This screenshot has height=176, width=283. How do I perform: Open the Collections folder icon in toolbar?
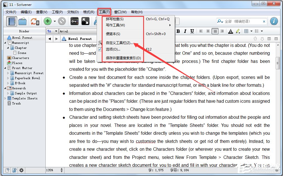[22, 21]
